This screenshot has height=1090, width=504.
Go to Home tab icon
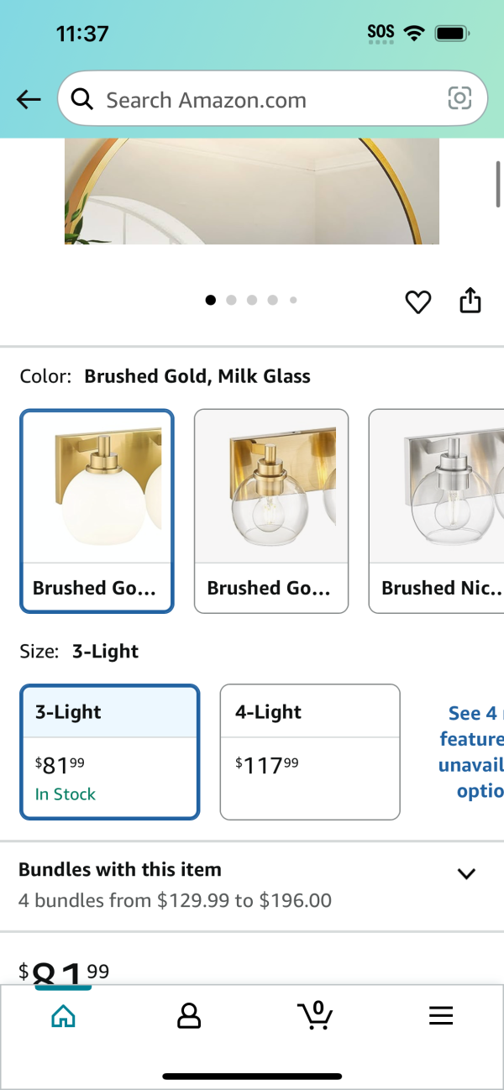[x=63, y=1016]
